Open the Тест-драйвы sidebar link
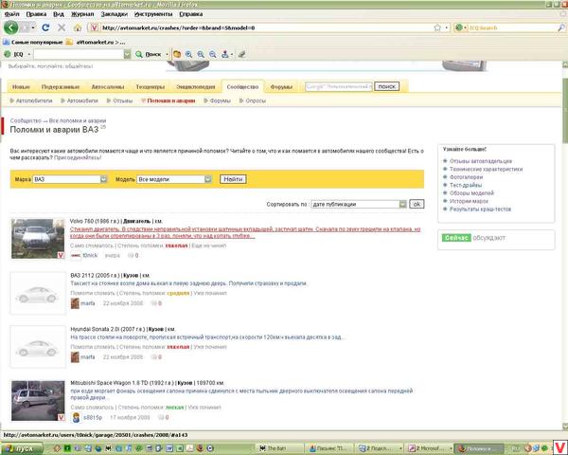Screen dimensions: 568x455 tap(466, 185)
